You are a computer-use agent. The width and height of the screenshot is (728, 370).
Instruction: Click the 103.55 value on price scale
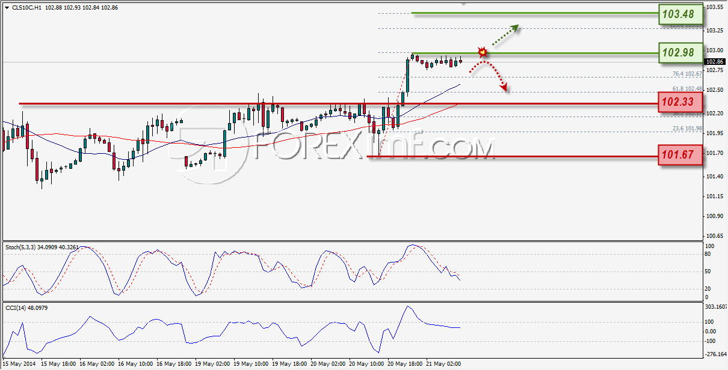coord(715,7)
